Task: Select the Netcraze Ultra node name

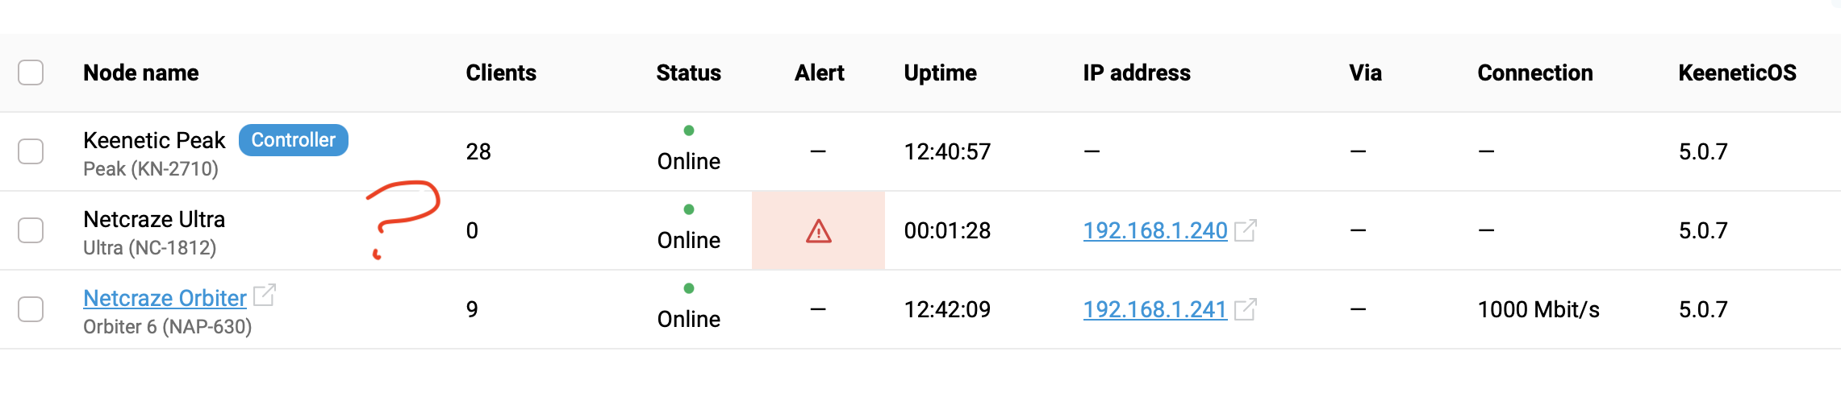Action: [x=154, y=219]
